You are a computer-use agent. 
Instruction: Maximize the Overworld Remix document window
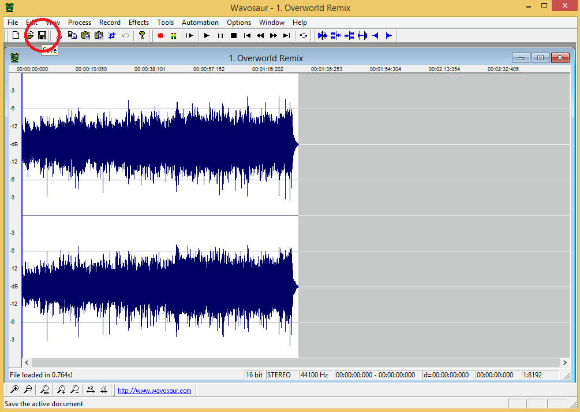tap(541, 58)
